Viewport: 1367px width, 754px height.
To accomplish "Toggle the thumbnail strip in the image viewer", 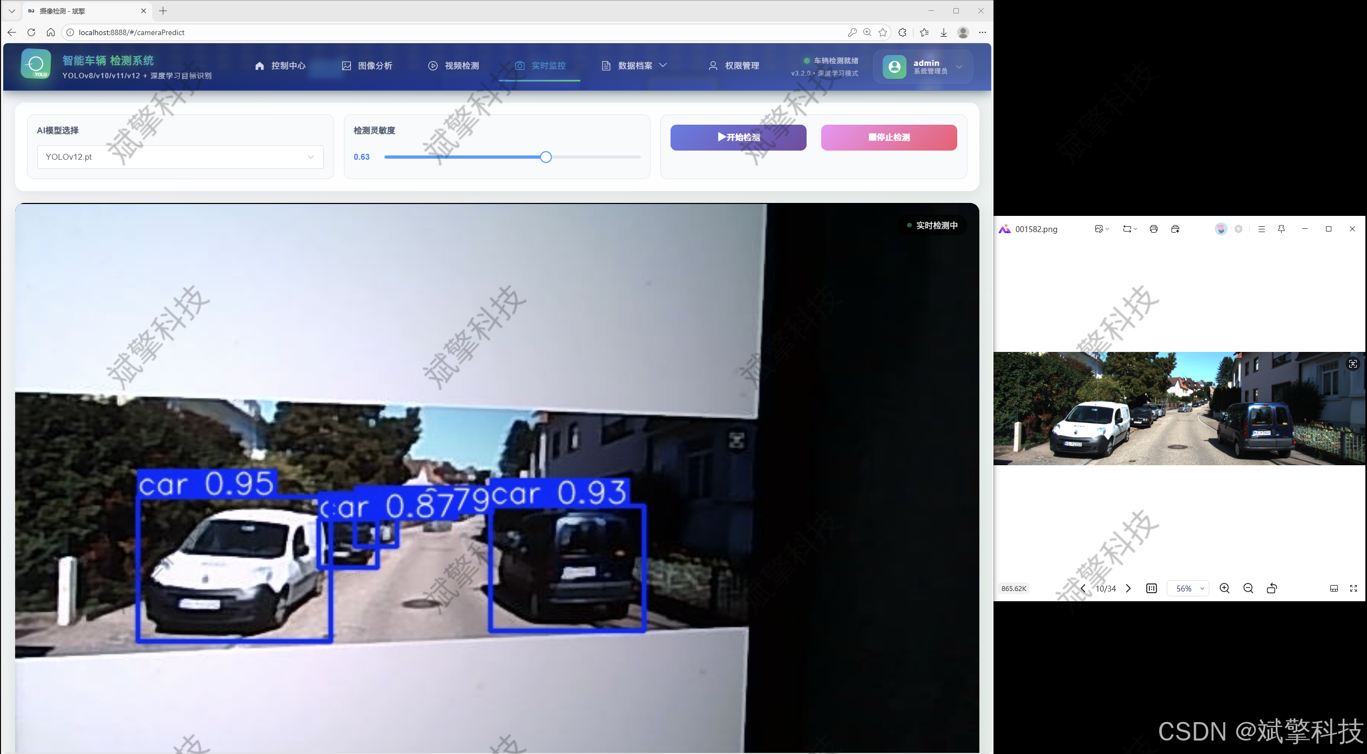I will [x=1334, y=588].
